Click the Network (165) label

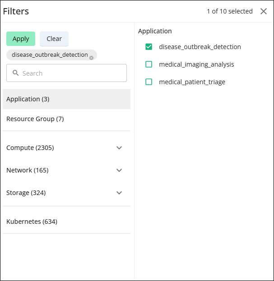pyautogui.click(x=28, y=170)
